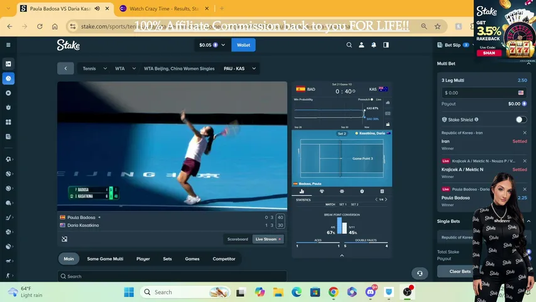536x302 pixels.
Task: Select the Player markets tab
Action: [143, 259]
